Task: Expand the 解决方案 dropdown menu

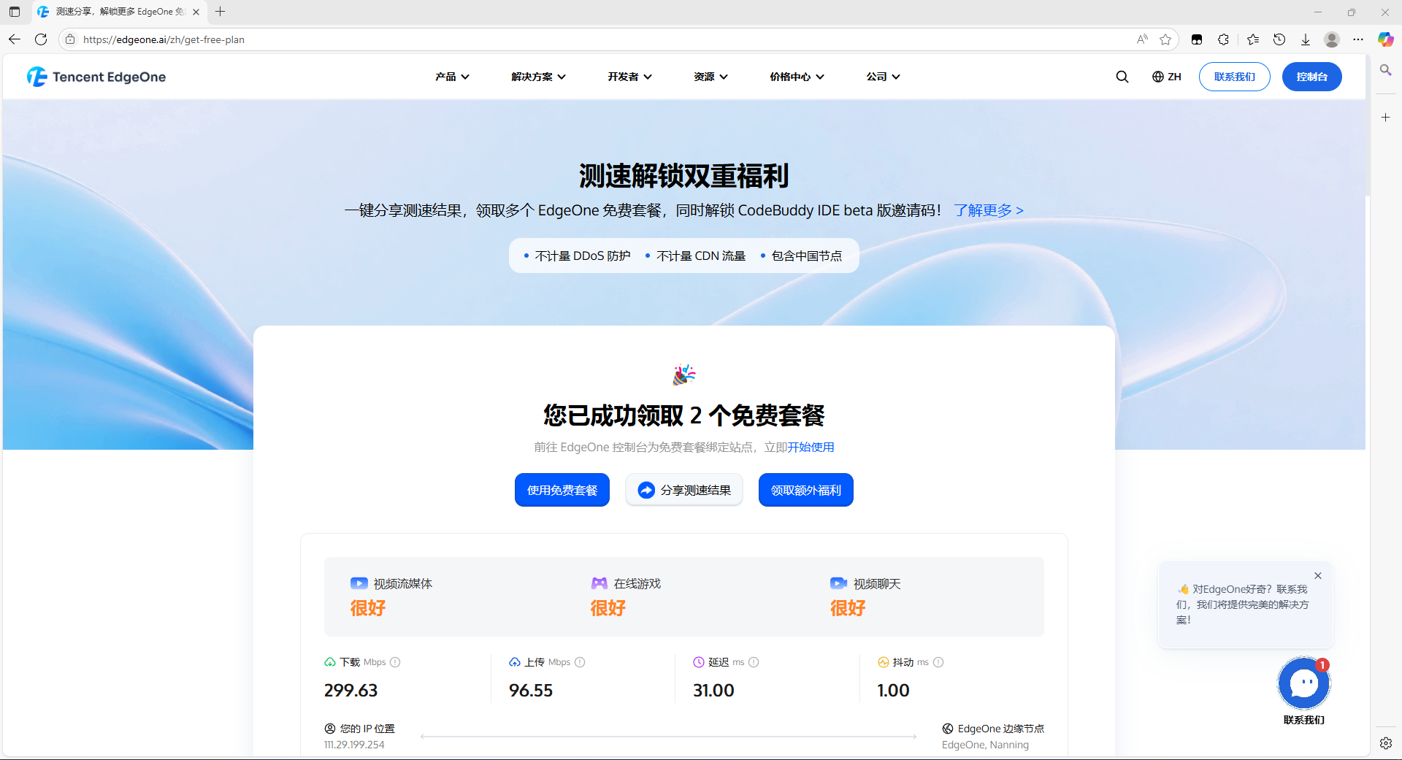Action: 538,77
